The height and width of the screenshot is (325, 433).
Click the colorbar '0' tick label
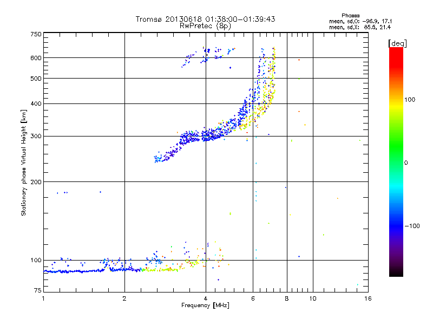(x=406, y=162)
